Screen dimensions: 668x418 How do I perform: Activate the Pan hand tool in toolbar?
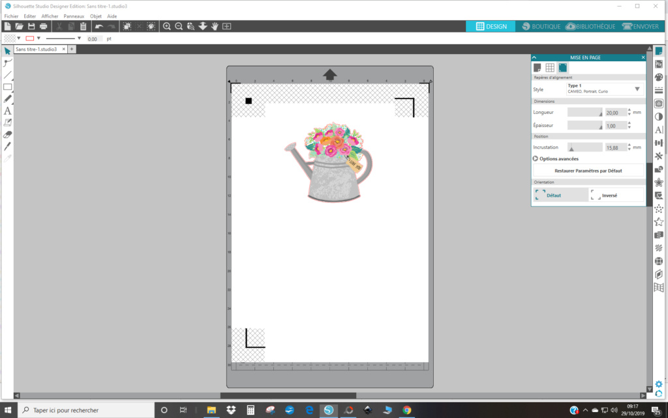pyautogui.click(x=215, y=26)
